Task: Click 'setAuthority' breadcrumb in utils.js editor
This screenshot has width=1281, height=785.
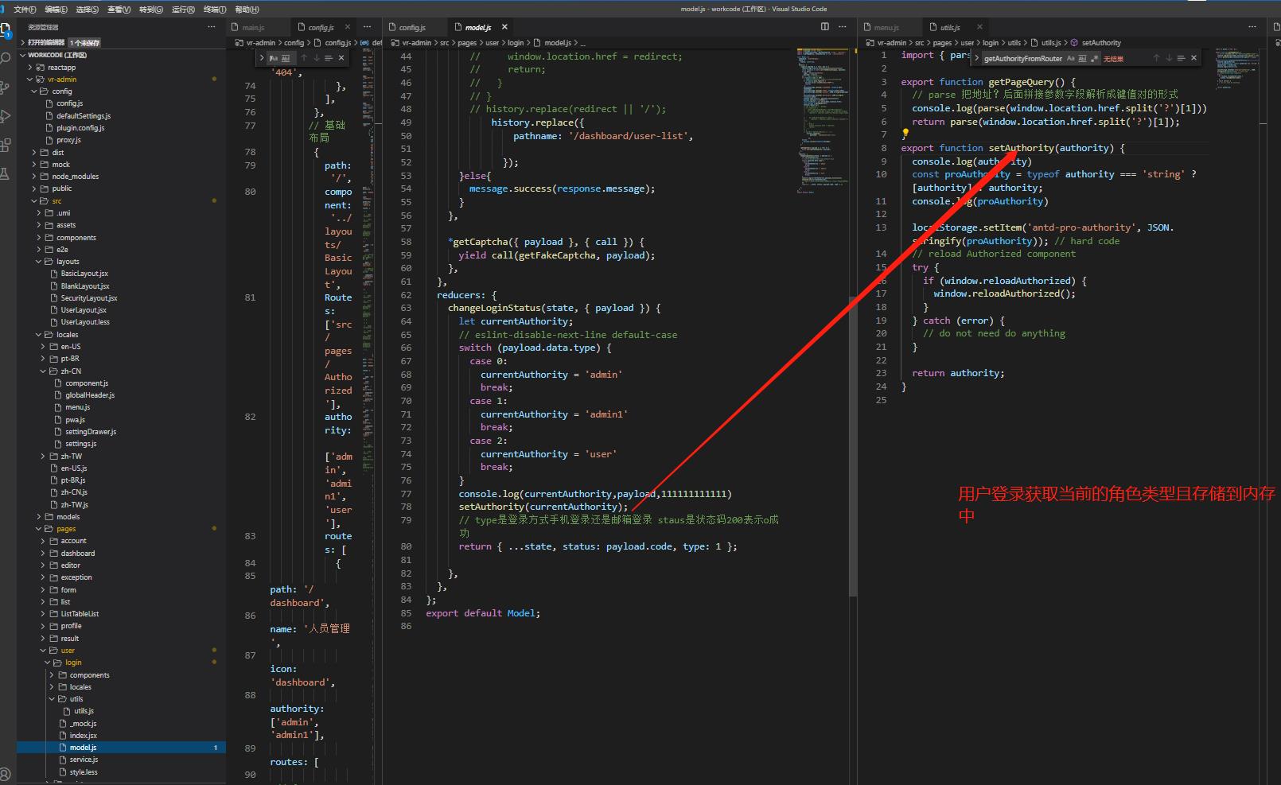Action: tap(1101, 43)
